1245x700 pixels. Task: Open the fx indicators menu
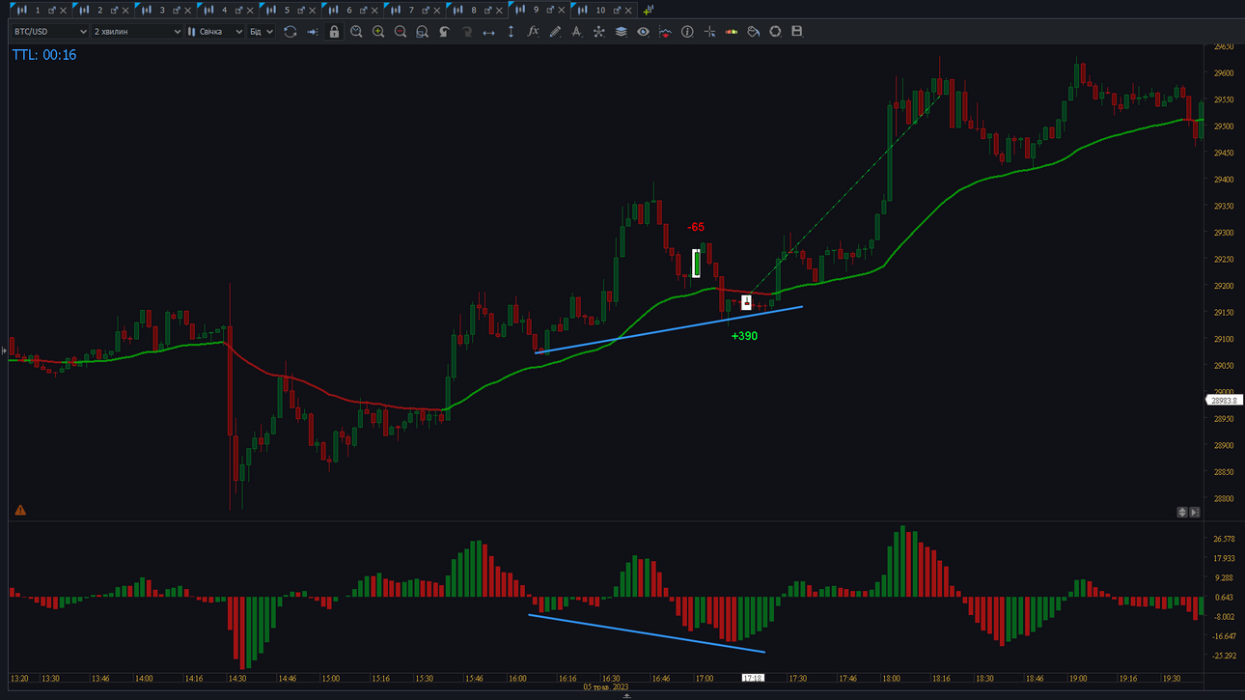coord(533,32)
